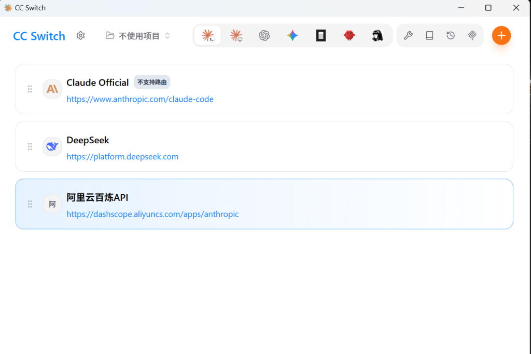Grab the drag handle of DeepSeek
The height and width of the screenshot is (354, 531).
(x=30, y=146)
